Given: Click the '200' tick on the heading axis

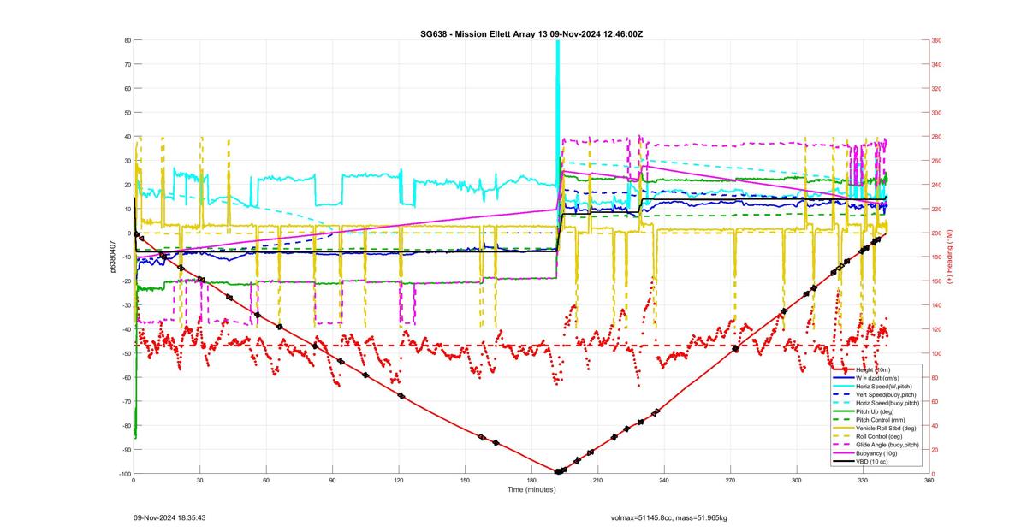Looking at the screenshot, I should 937,233.
